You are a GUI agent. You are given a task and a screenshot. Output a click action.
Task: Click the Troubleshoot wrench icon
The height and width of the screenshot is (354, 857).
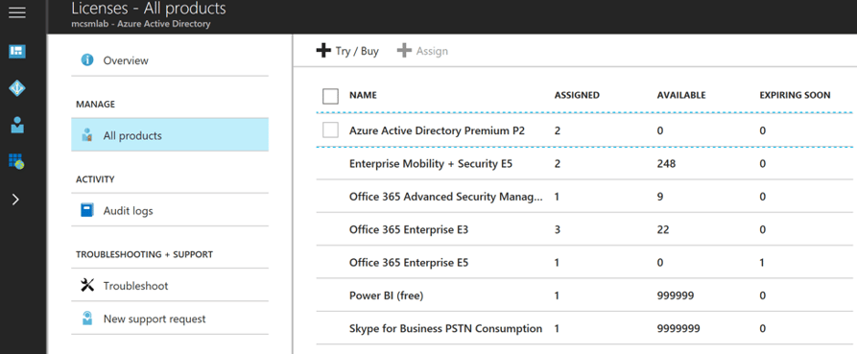tap(87, 285)
